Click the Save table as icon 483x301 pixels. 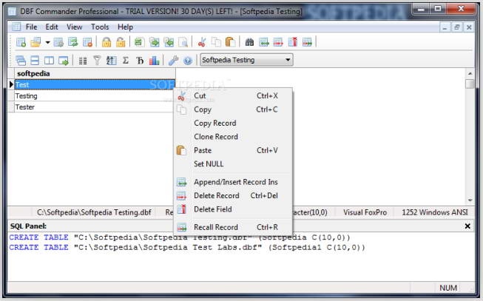tap(72, 42)
